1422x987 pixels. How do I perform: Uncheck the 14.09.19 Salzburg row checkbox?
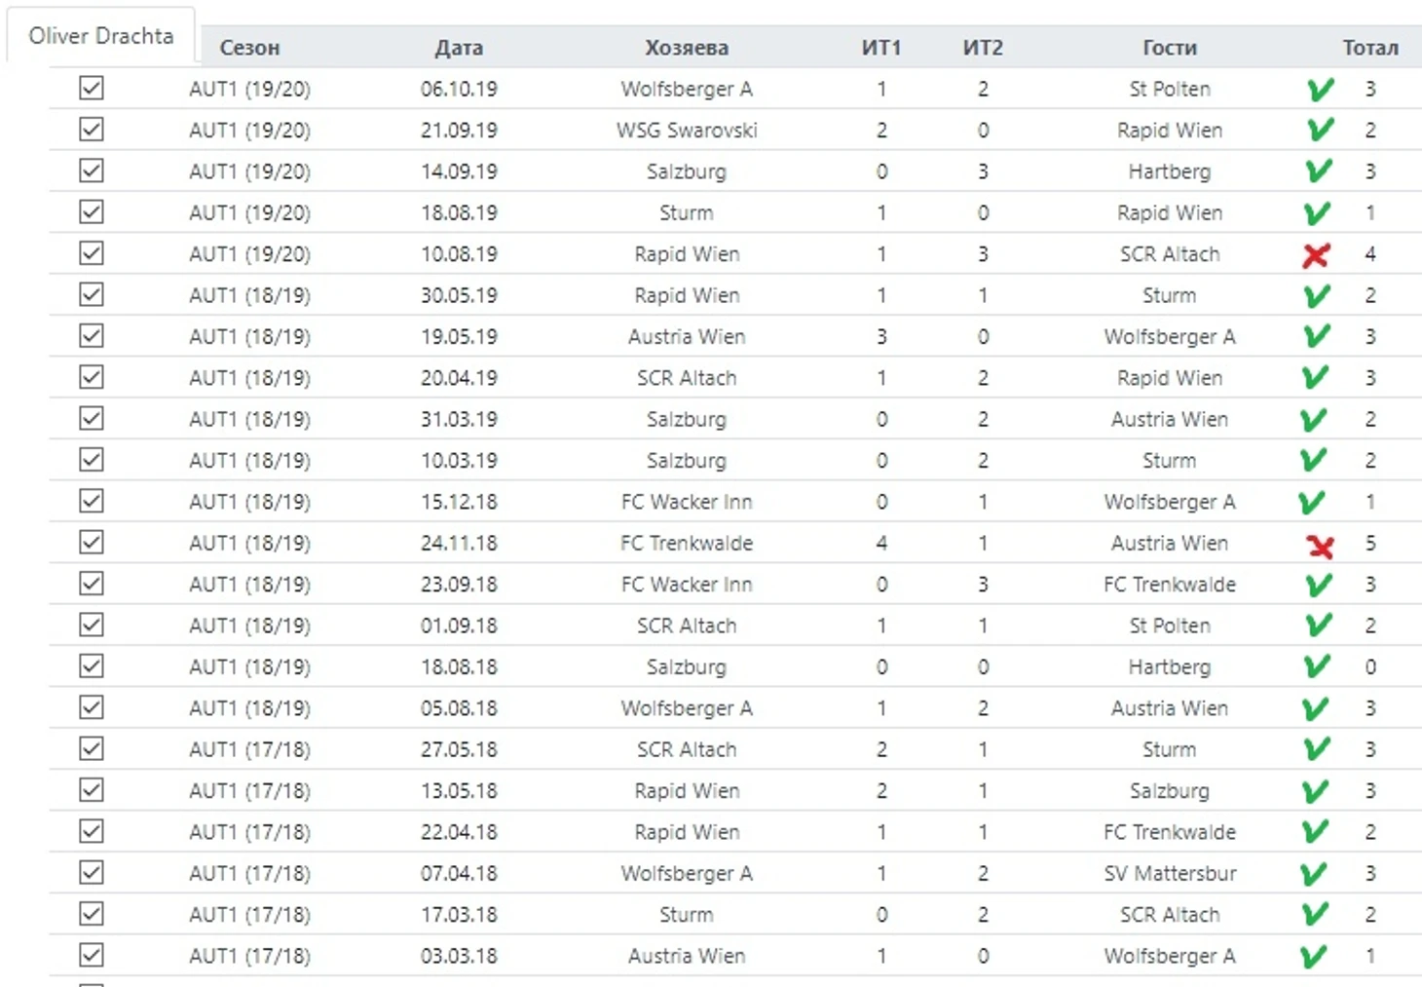[92, 171]
